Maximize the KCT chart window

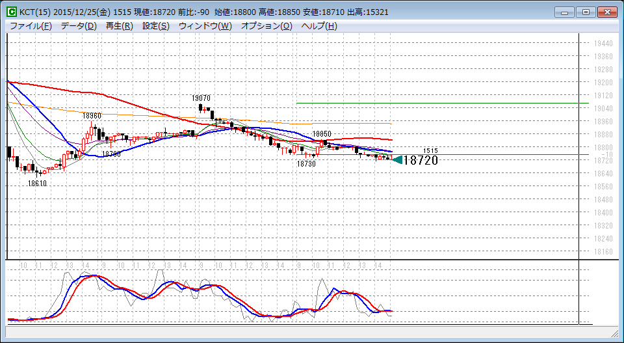tap(586, 12)
